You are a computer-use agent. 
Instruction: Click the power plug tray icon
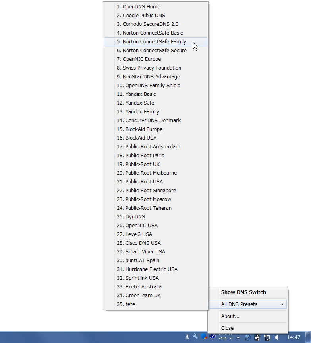257,337
